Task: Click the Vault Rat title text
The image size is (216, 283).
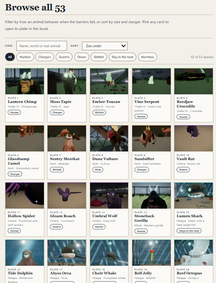Action: tap(186, 159)
